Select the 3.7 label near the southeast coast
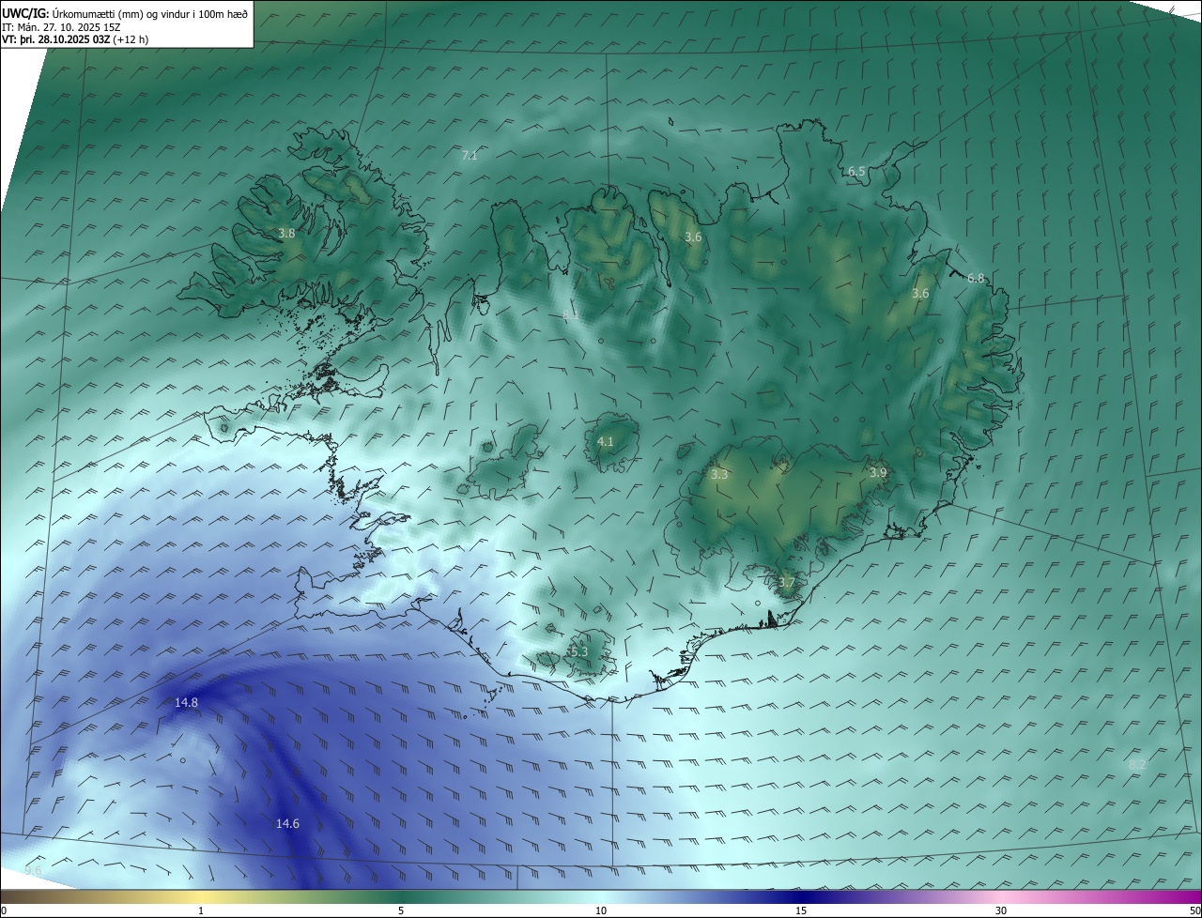This screenshot has width=1202, height=918. (x=786, y=582)
